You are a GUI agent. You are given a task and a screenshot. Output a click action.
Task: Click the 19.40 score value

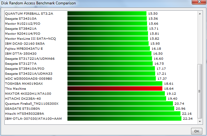173,99
